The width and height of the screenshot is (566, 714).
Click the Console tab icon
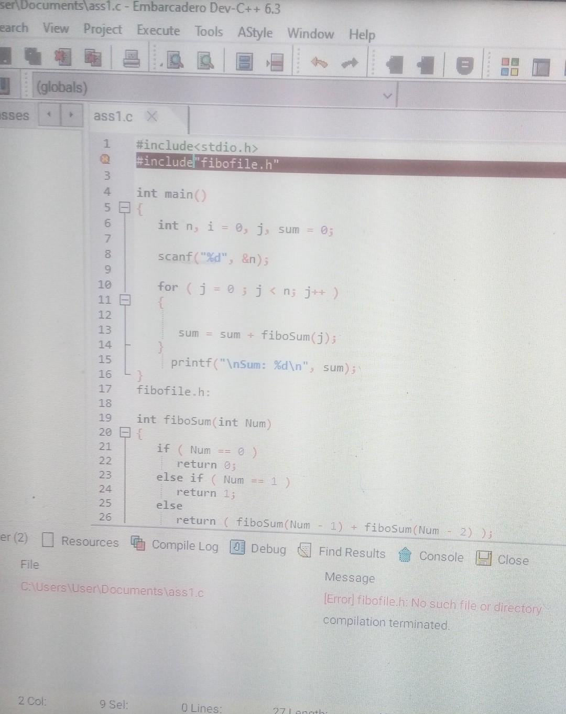tap(405, 555)
